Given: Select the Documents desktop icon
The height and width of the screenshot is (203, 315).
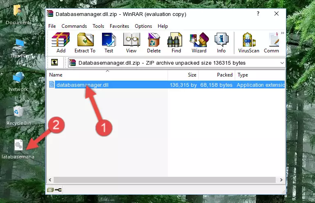Looking at the screenshot, I should click(x=18, y=15).
